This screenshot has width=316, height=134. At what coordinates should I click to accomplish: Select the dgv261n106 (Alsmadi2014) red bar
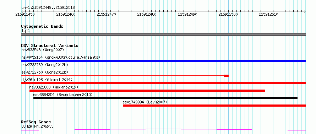tap(163, 83)
